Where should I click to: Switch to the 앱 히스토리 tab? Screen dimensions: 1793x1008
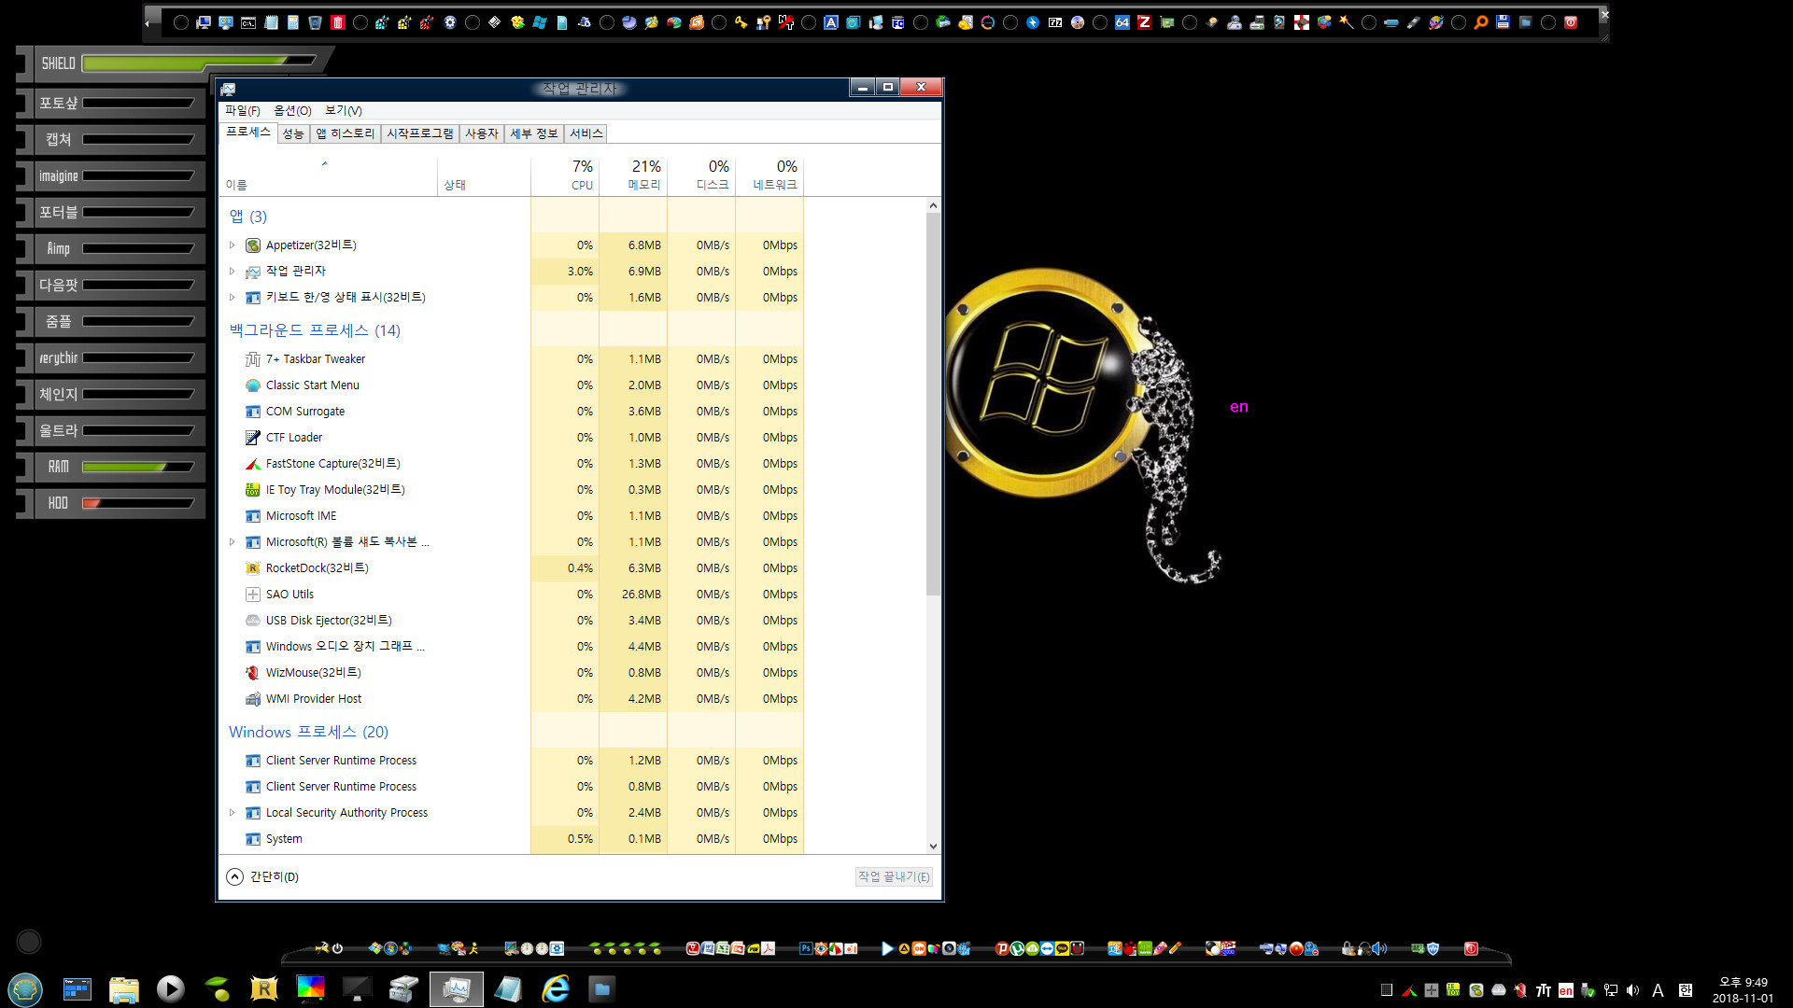click(x=345, y=133)
